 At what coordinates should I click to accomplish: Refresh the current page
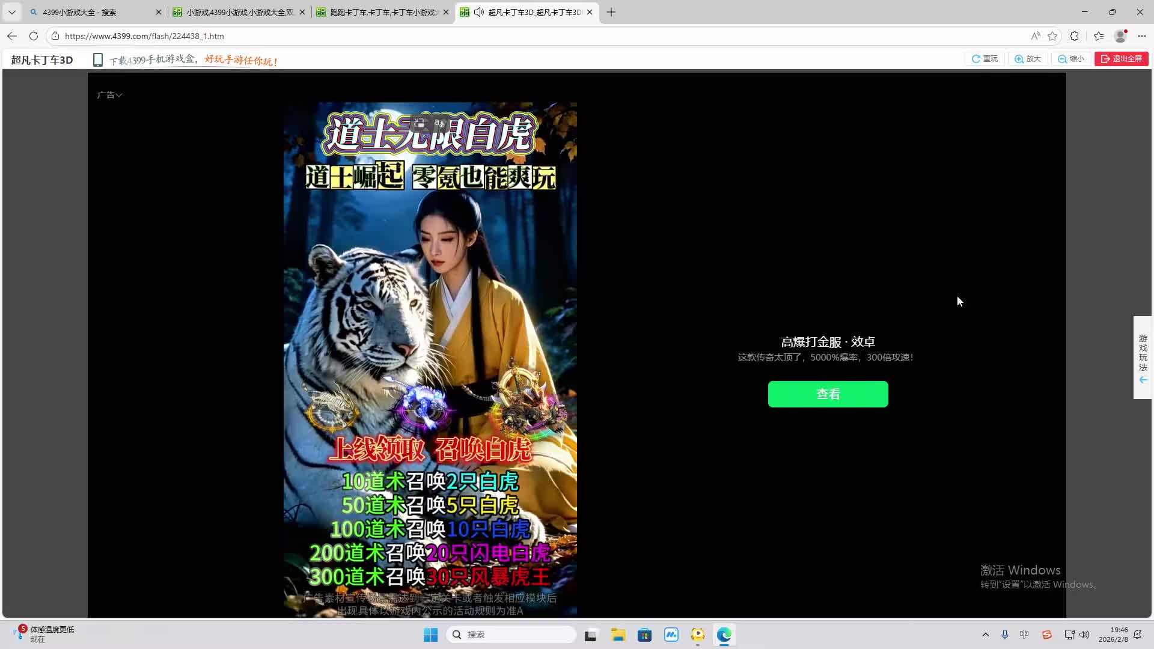coord(34,36)
